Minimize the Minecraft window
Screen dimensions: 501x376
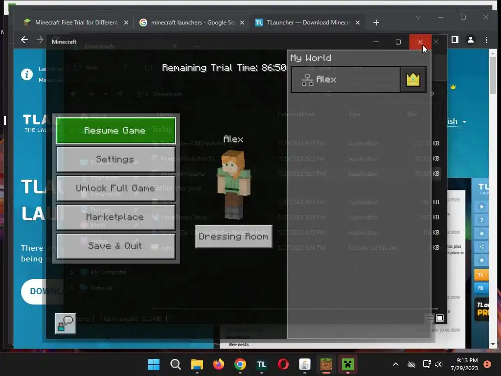(376, 42)
